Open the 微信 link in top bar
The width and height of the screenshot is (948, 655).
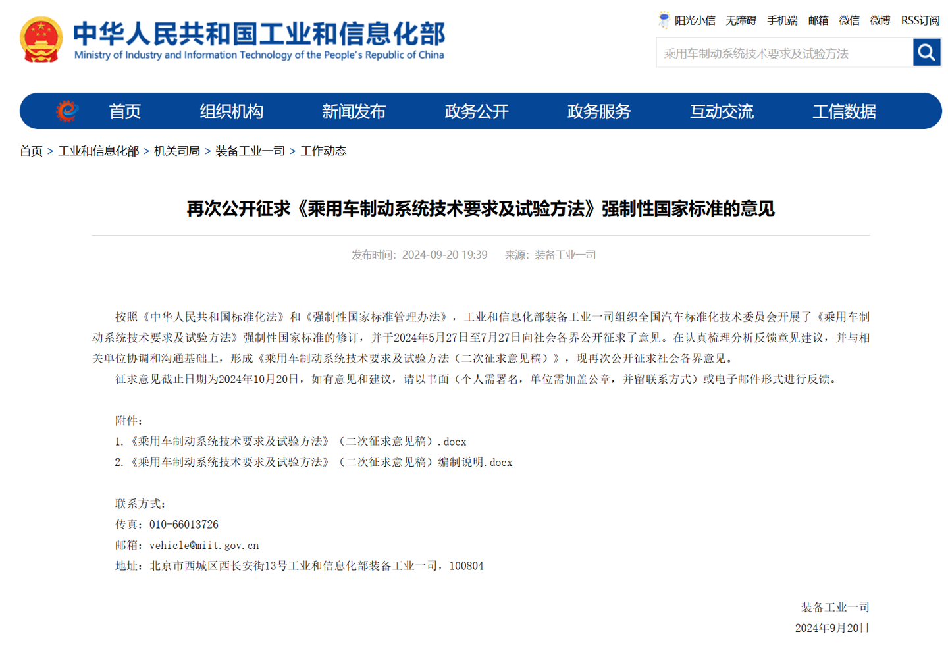coord(849,20)
